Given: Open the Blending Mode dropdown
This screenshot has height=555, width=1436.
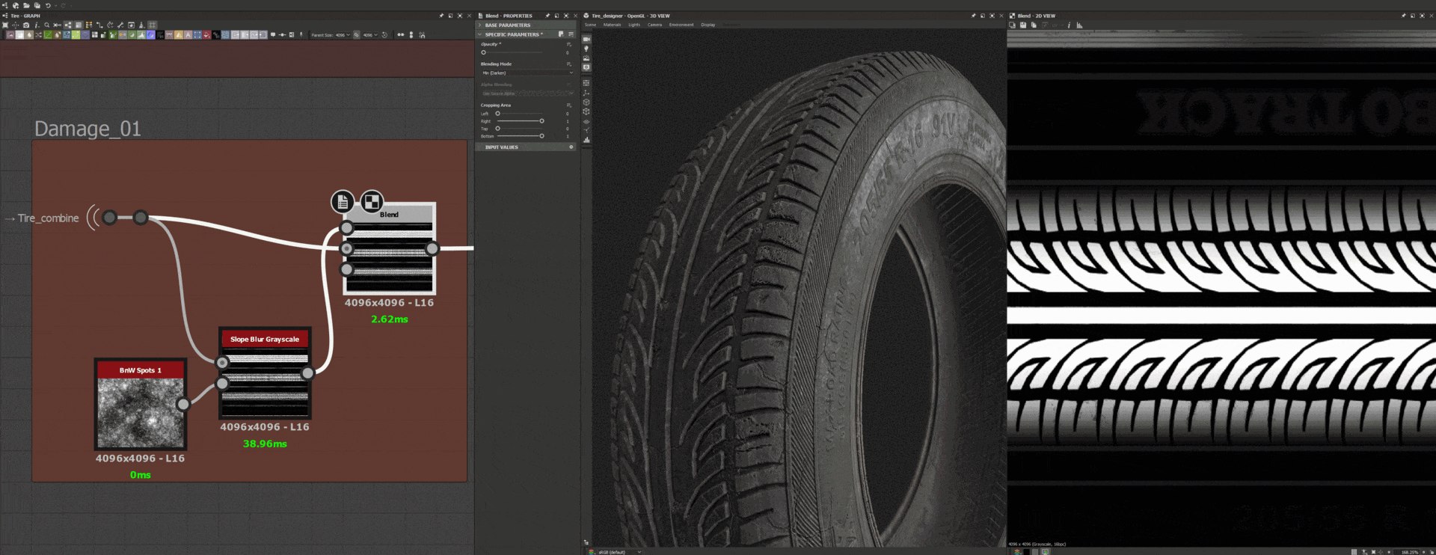Looking at the screenshot, I should click(x=527, y=73).
